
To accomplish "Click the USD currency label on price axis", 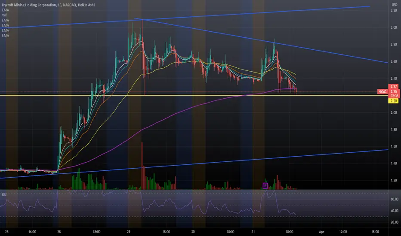I will [395, 5].
